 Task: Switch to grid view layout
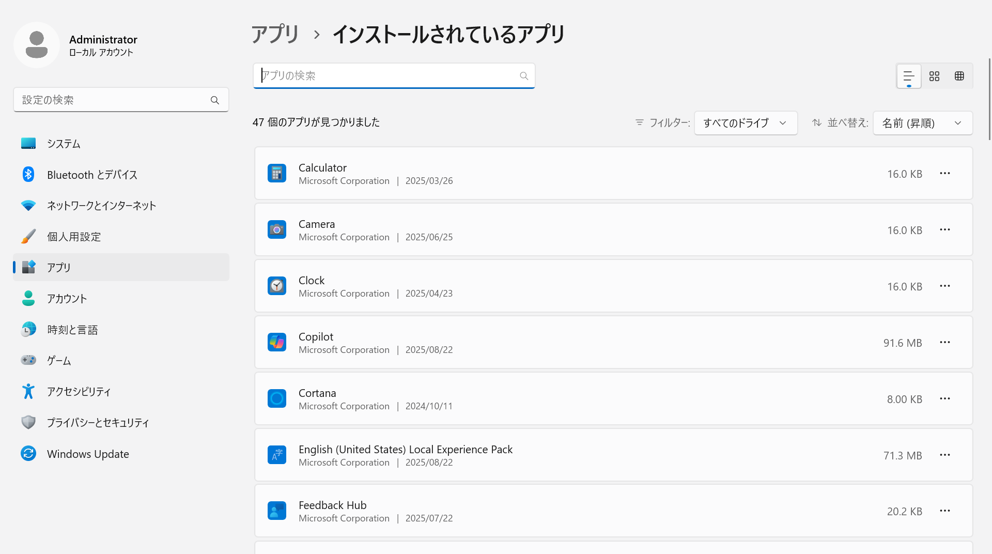934,76
